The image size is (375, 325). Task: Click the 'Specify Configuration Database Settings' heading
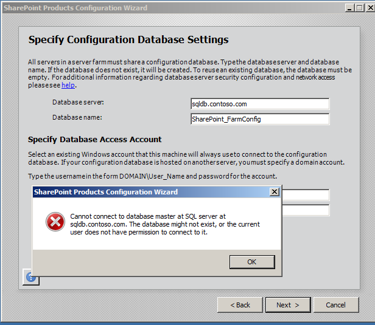128,39
